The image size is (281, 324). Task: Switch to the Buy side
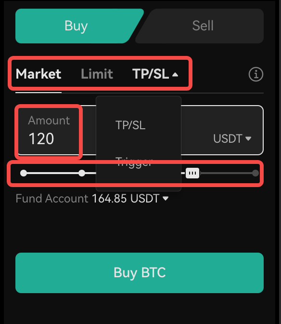click(x=77, y=26)
